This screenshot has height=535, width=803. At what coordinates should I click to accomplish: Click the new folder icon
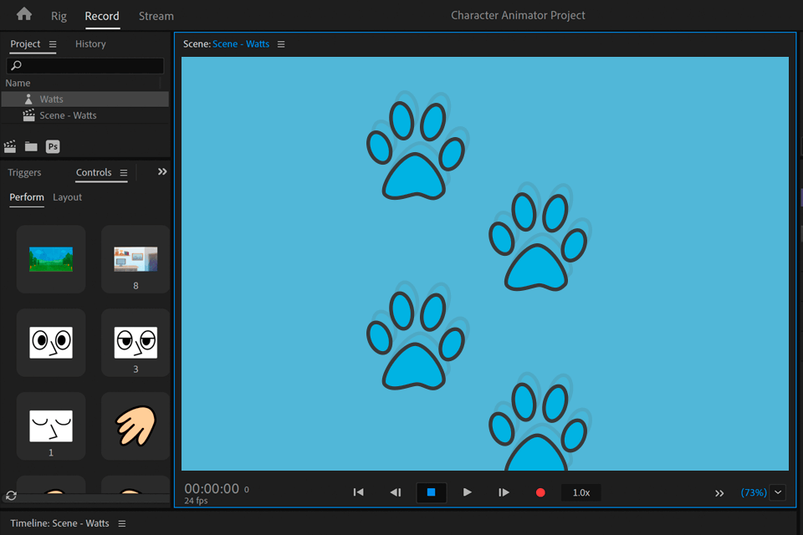tap(31, 146)
